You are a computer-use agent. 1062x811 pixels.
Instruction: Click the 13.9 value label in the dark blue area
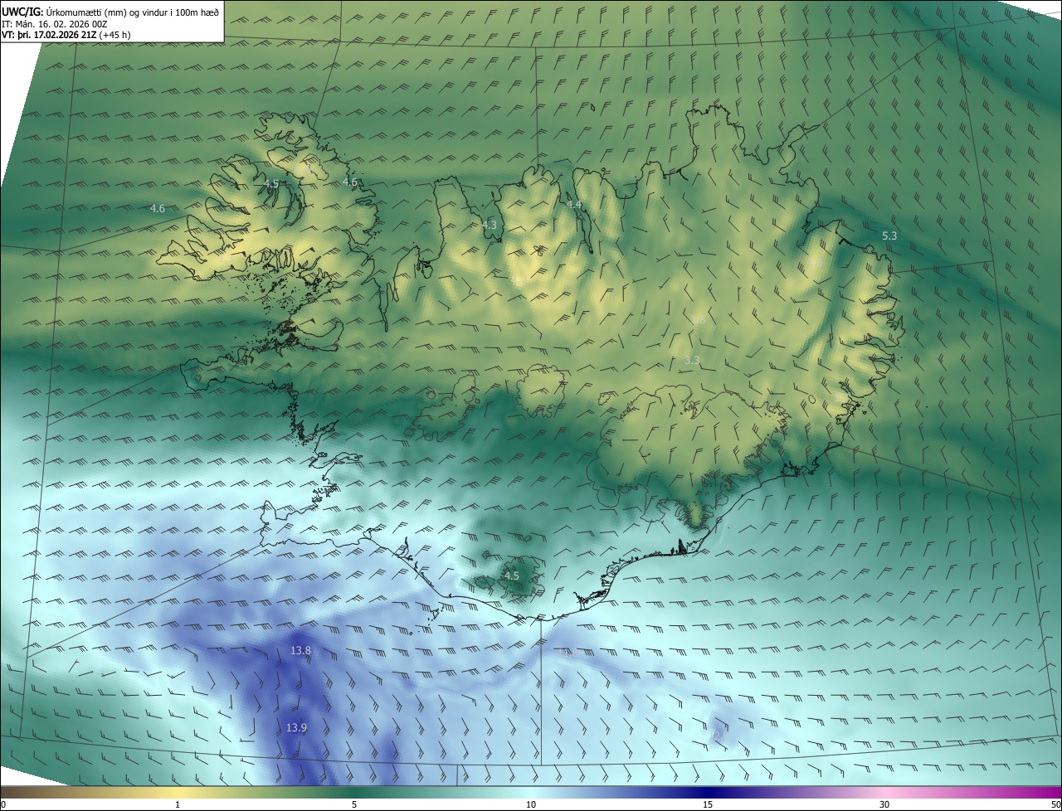pos(296,727)
